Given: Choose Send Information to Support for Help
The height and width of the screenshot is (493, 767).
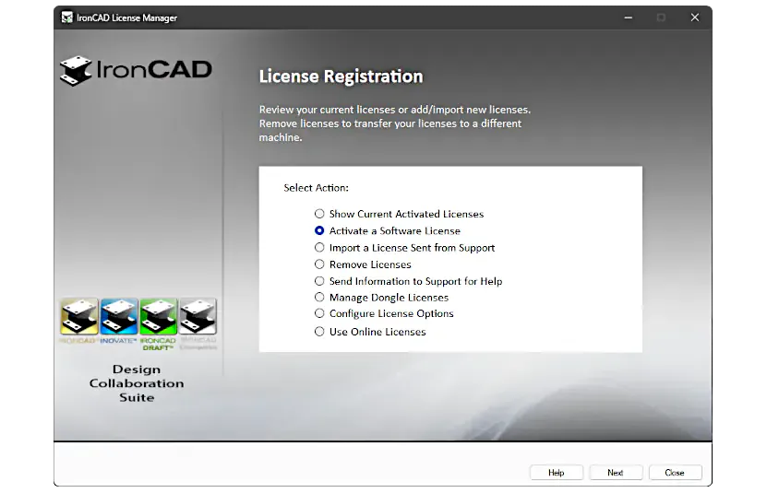Looking at the screenshot, I should point(319,281).
